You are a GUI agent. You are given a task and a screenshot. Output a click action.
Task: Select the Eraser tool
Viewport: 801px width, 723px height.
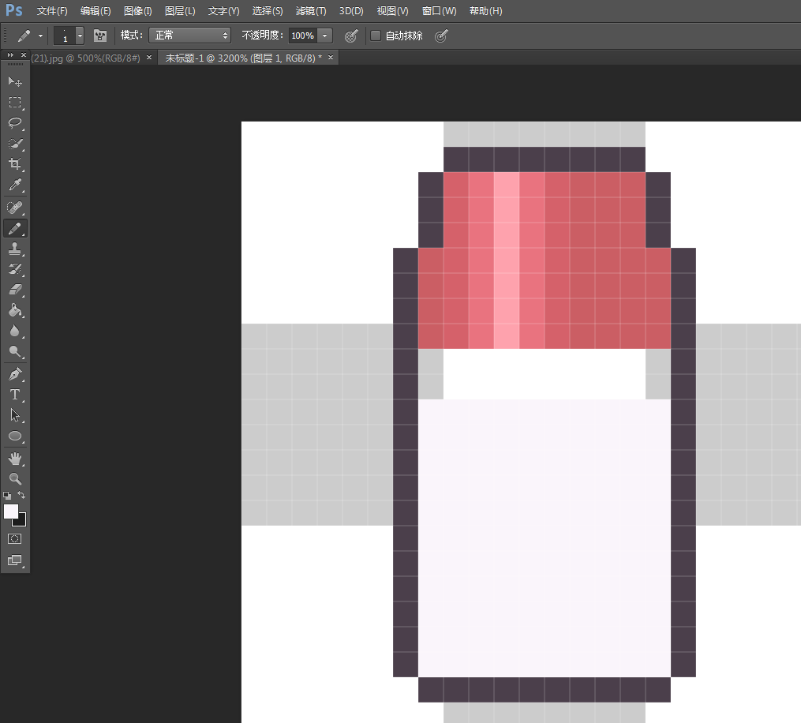point(15,290)
